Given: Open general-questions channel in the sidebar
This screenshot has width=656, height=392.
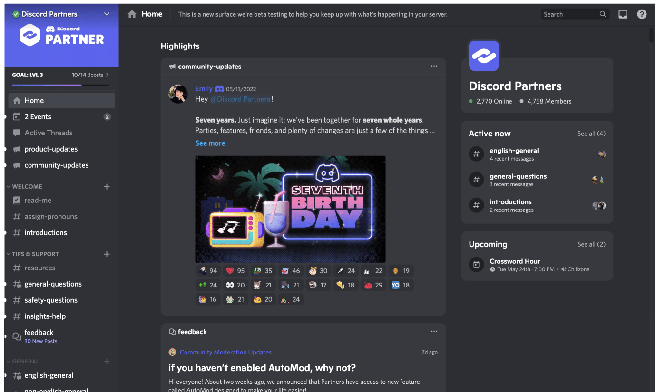Looking at the screenshot, I should click(x=61, y=284).
